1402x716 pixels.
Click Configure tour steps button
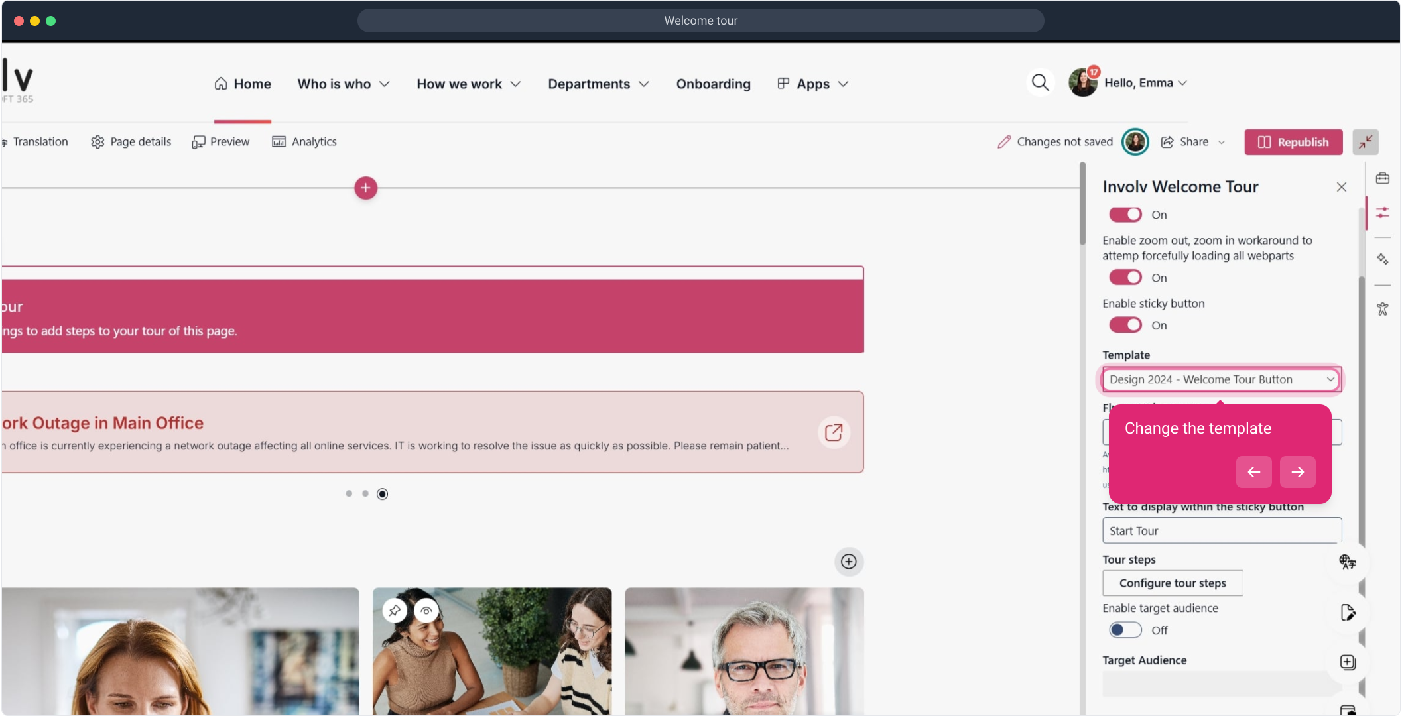pyautogui.click(x=1172, y=583)
